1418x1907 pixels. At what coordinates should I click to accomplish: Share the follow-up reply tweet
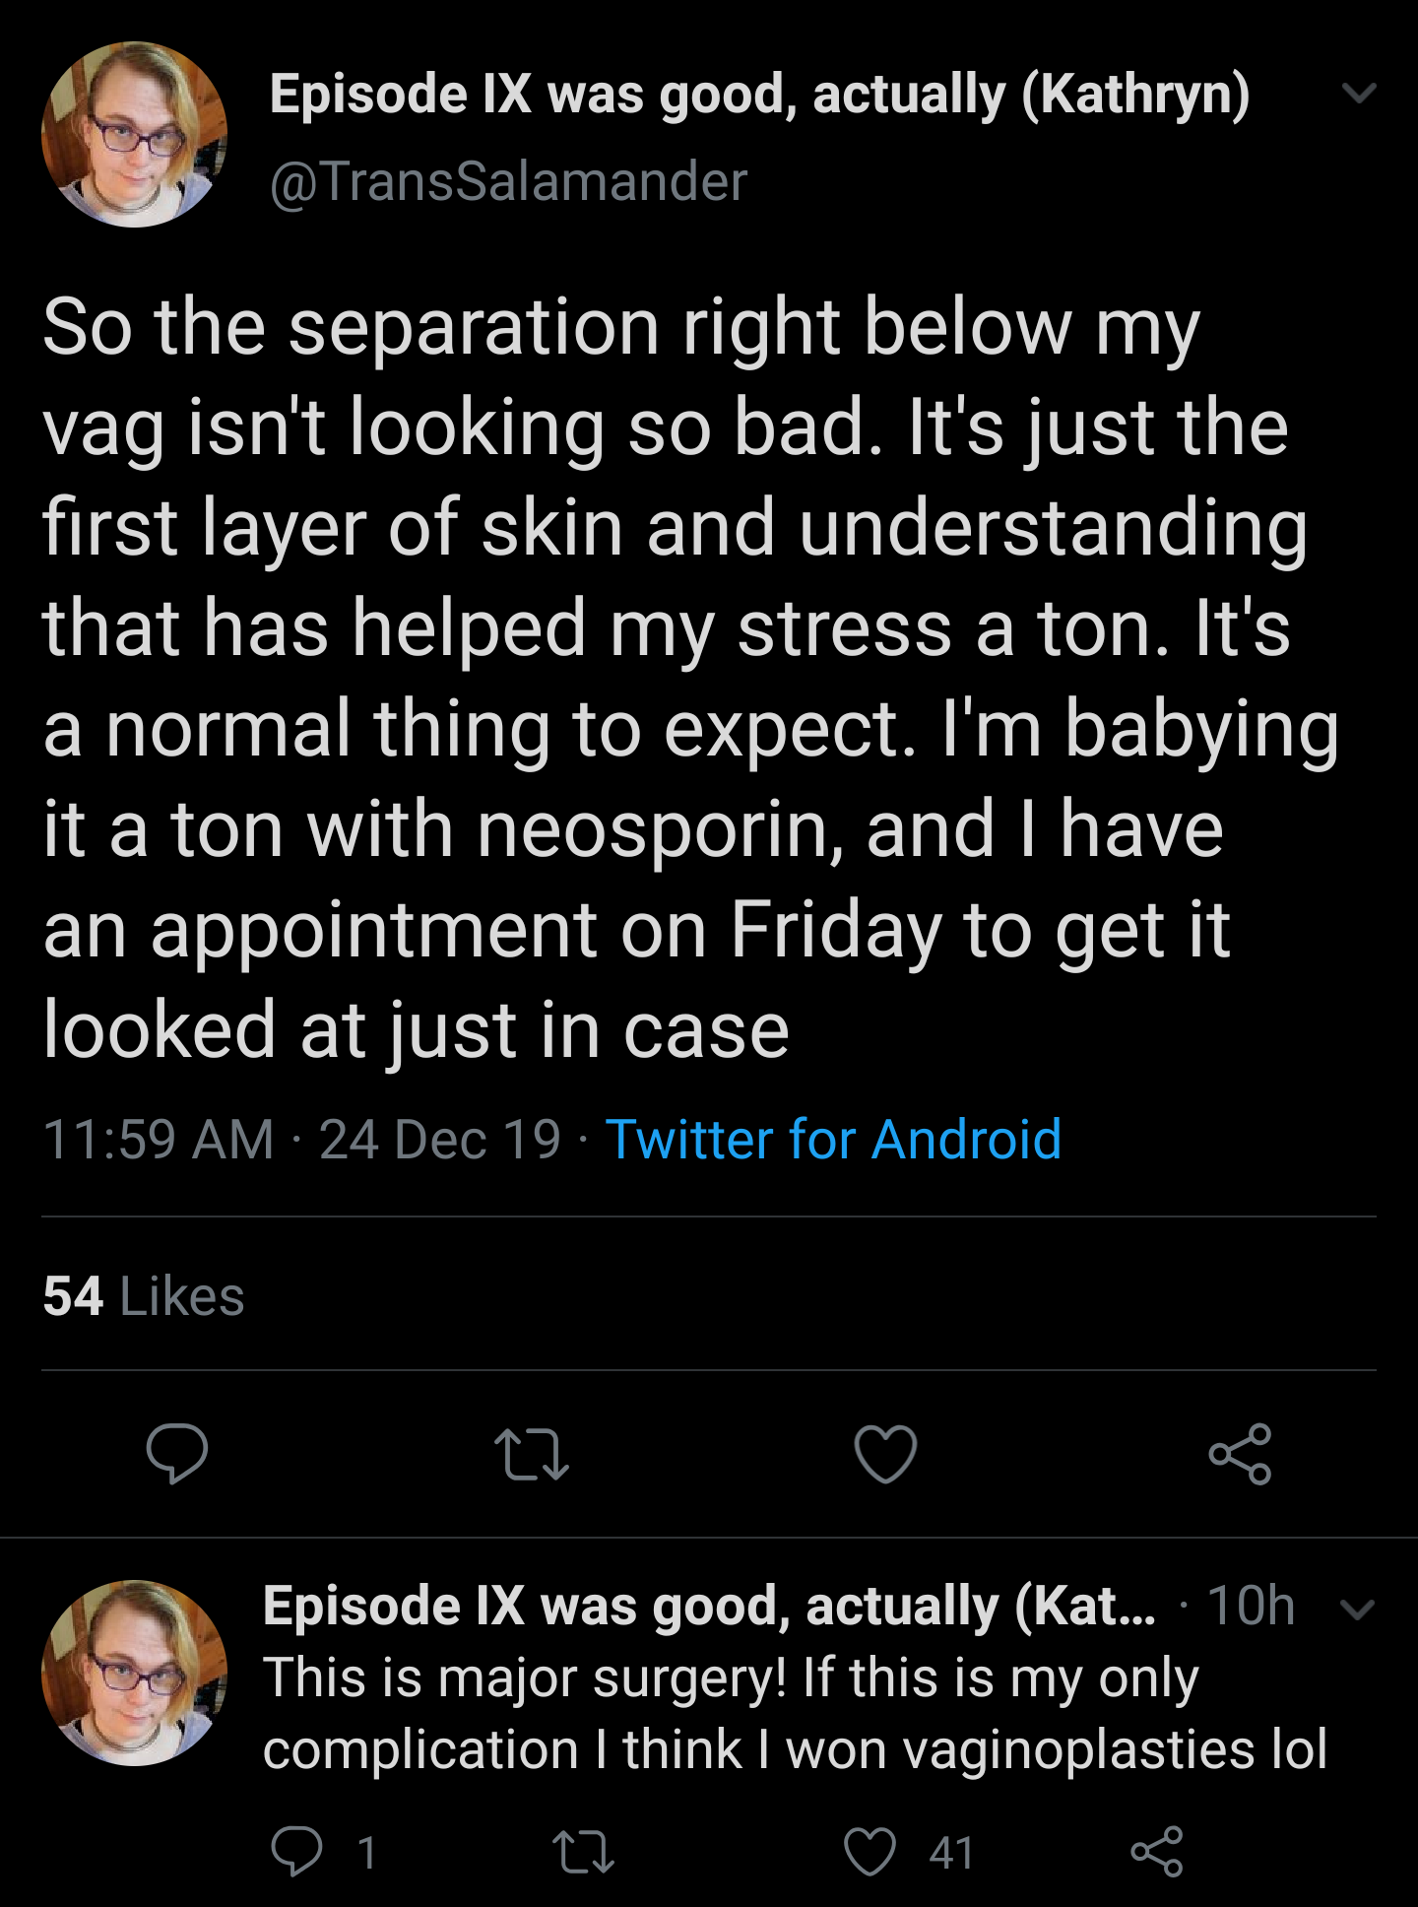point(1156,1852)
